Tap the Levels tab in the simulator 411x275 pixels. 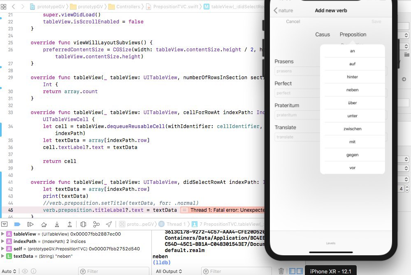(330, 243)
